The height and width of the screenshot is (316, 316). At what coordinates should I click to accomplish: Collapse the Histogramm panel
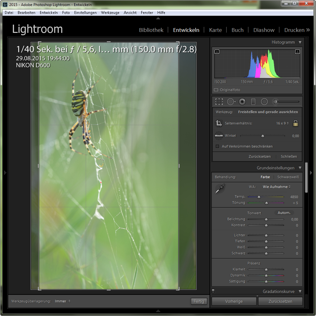tap(300, 42)
